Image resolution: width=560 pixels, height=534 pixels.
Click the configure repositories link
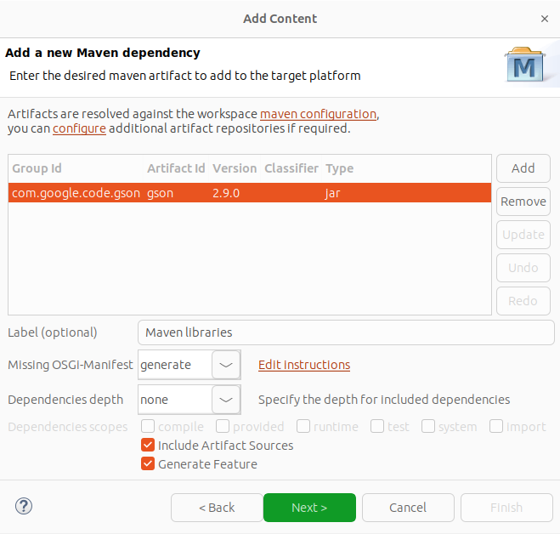pos(79,128)
